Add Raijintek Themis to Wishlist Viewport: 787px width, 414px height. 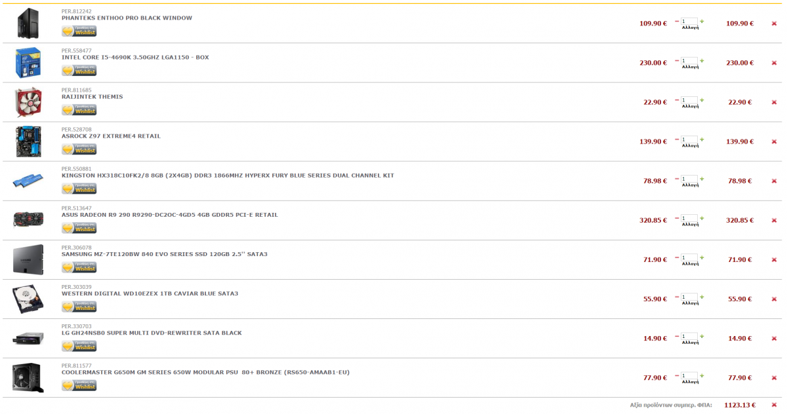79,109
